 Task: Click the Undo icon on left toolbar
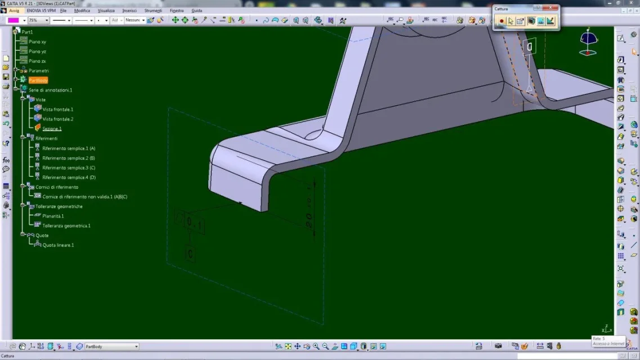click(x=6, y=124)
